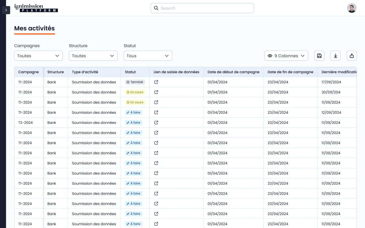Open the Structure dropdown filter
Screen dimensions: 365x228
tap(93, 56)
